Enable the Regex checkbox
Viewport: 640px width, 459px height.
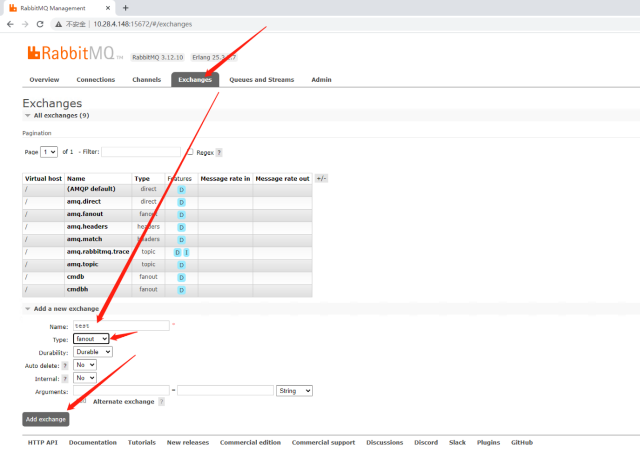190,152
